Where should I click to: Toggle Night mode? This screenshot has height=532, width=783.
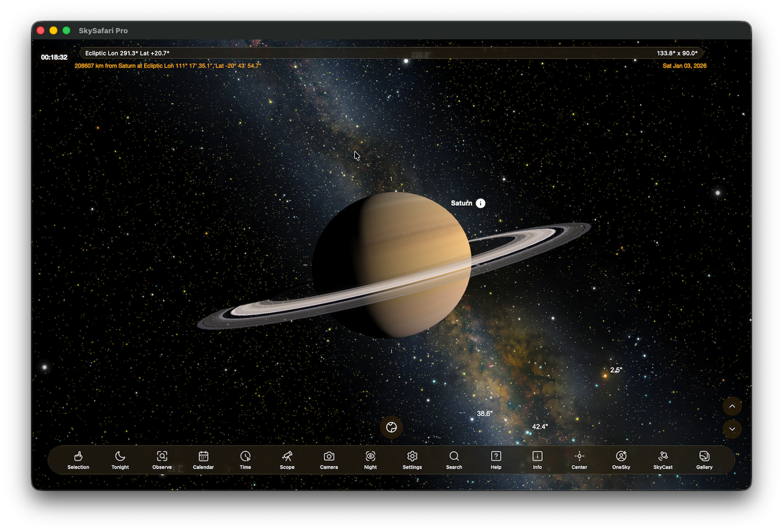(370, 459)
